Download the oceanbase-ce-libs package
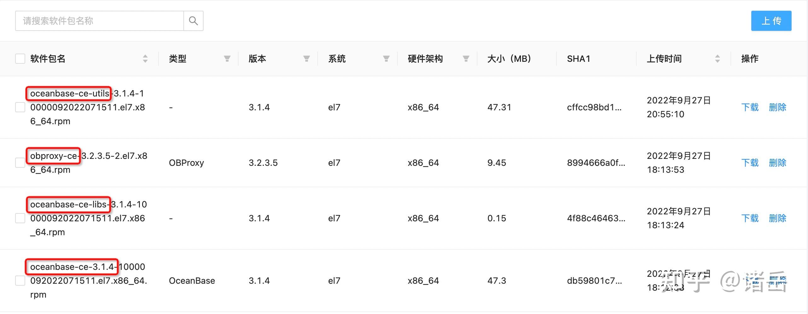Image resolution: width=808 pixels, height=314 pixels. click(750, 218)
